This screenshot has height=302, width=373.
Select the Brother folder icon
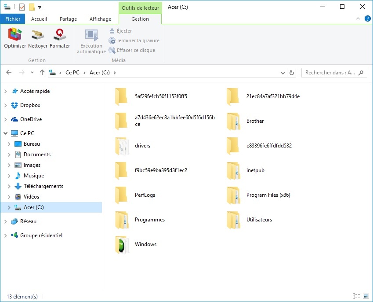pos(233,122)
